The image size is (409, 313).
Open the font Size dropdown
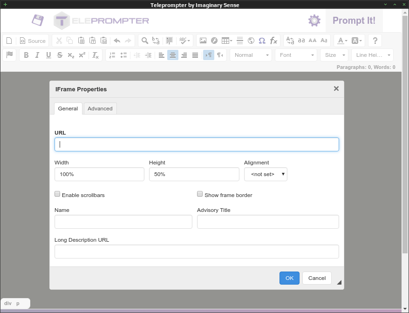[334, 55]
